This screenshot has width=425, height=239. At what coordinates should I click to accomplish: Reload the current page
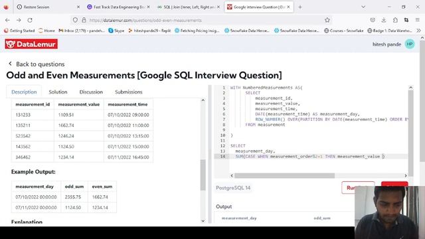30,20
